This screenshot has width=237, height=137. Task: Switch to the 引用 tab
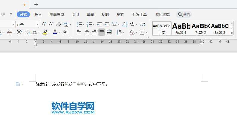(75, 15)
